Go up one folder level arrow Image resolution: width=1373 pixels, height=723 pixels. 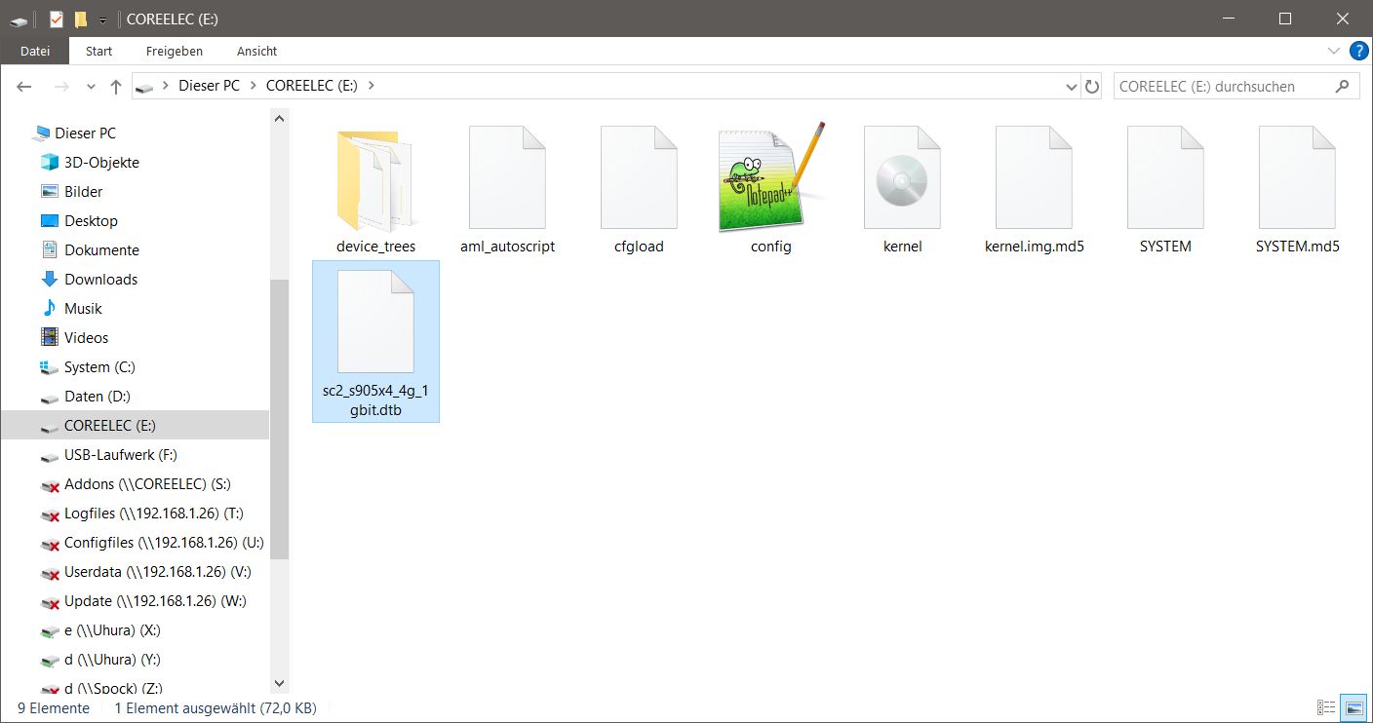(116, 87)
